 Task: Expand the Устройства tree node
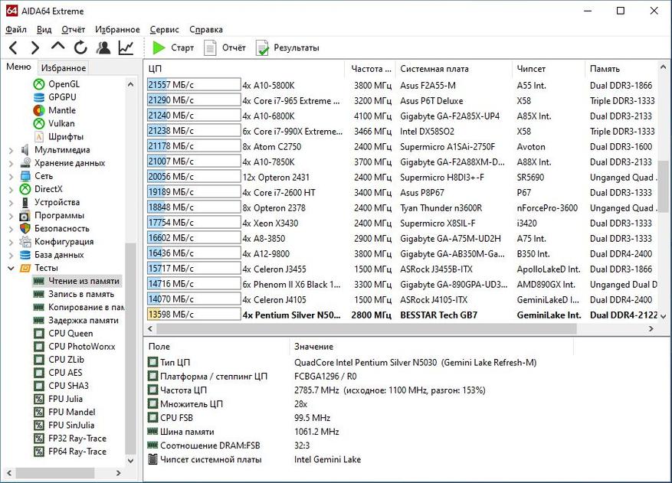(x=11, y=203)
